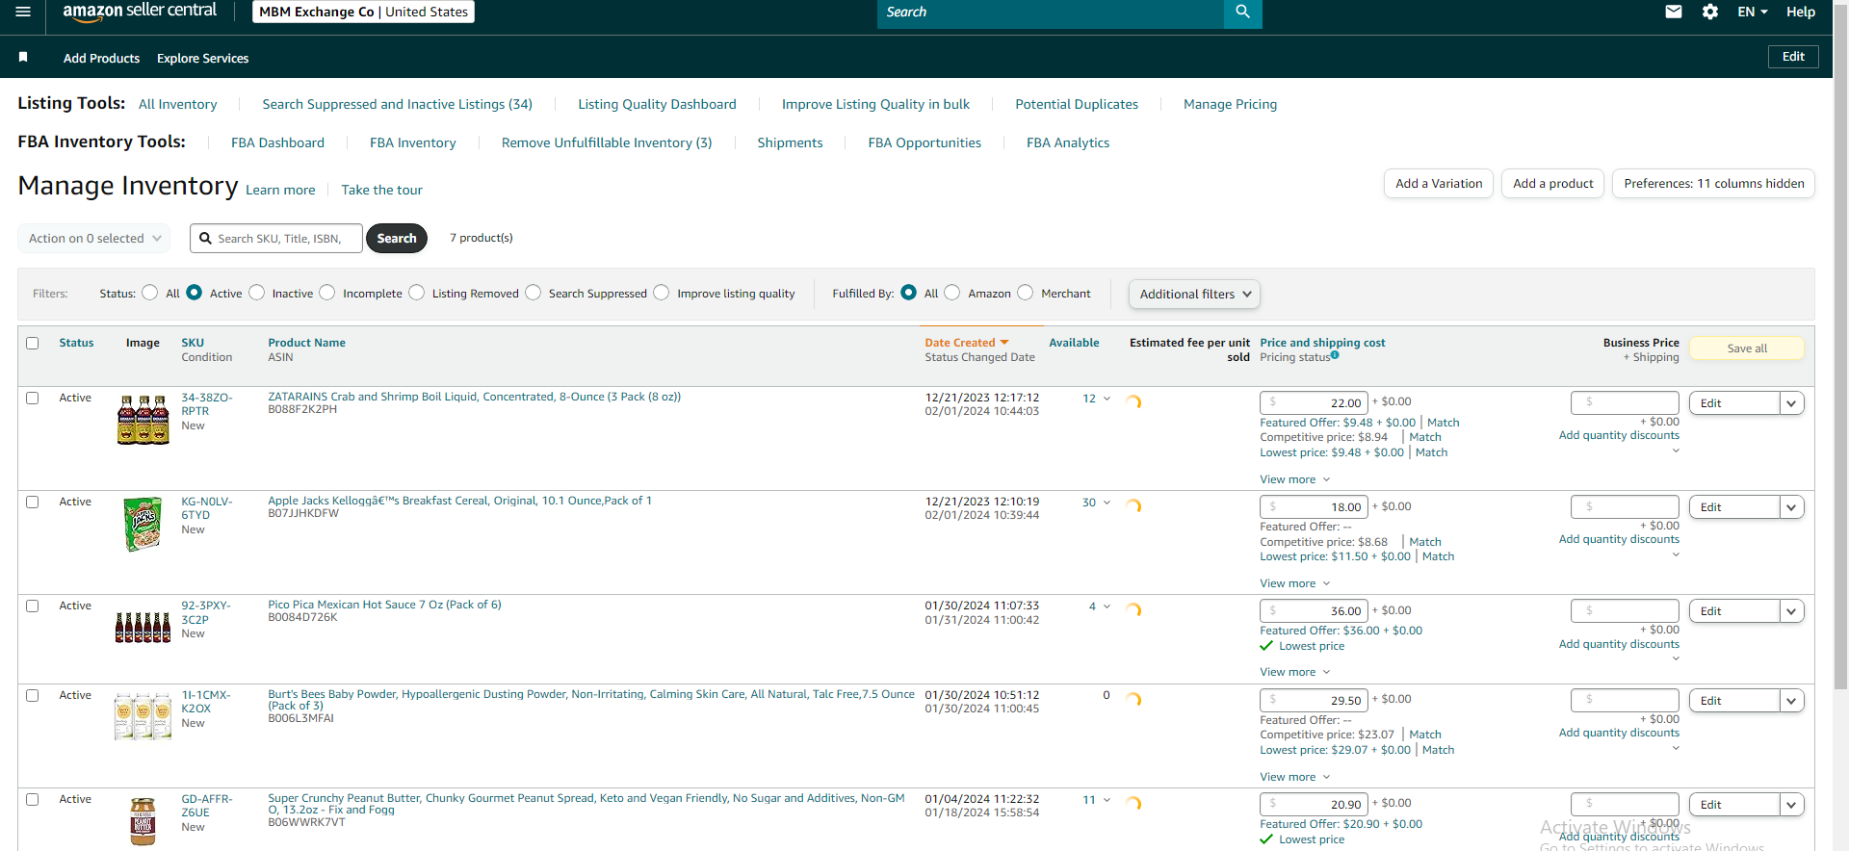Screen dimensions: 1849x851
Task: Open the settings gear icon
Action: (1710, 12)
